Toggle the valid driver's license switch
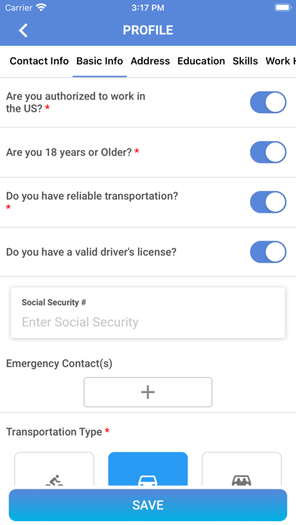This screenshot has width=296, height=525. pyautogui.click(x=268, y=252)
